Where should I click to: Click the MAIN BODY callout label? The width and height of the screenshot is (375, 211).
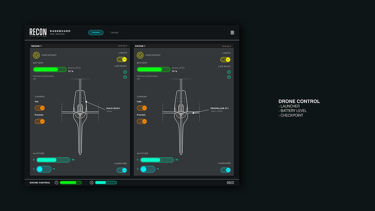pos(113,108)
